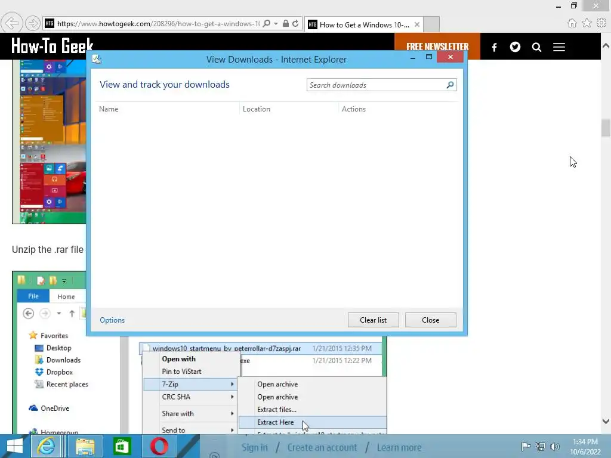Click the Location column header
This screenshot has width=611, height=458.
tap(257, 109)
